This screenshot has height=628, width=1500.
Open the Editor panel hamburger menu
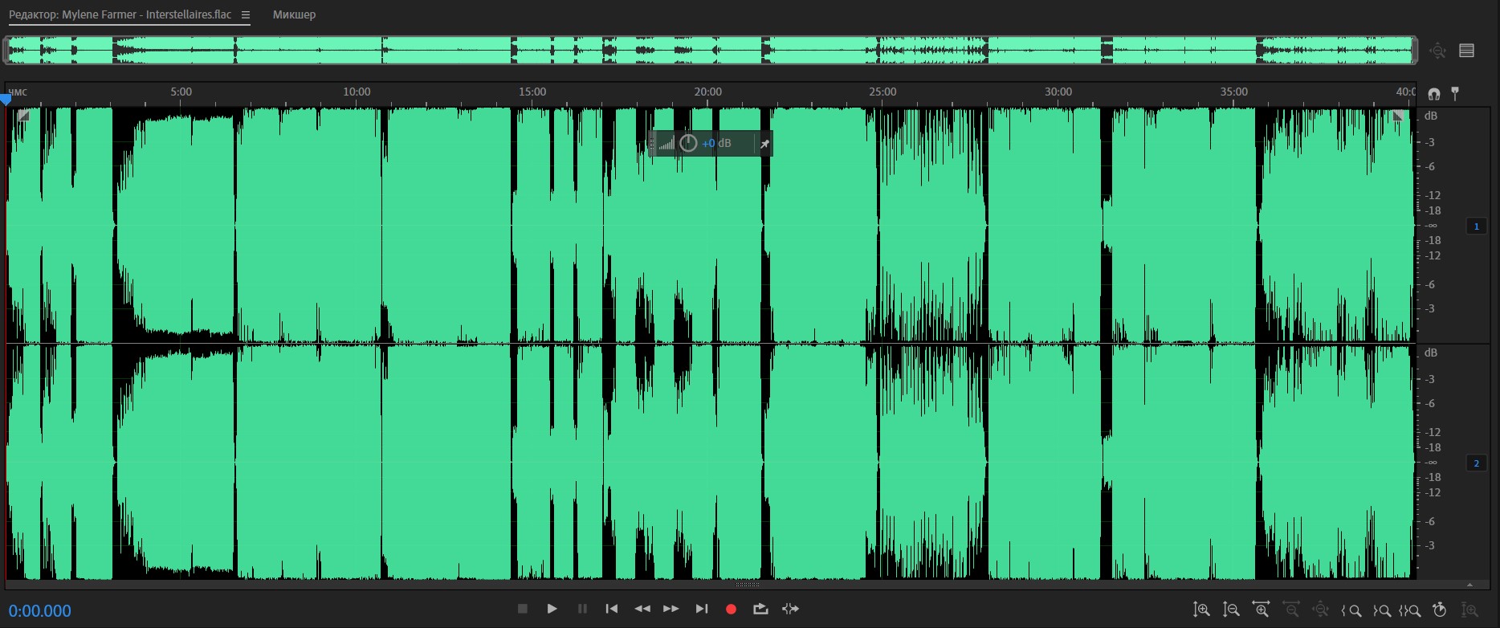coord(246,14)
